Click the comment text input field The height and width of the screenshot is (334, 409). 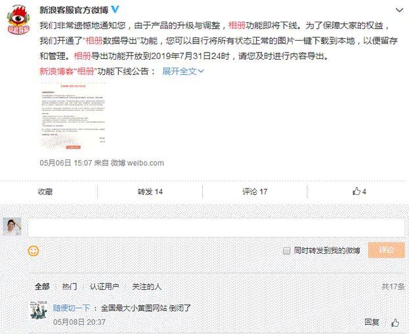pyautogui.click(x=216, y=228)
